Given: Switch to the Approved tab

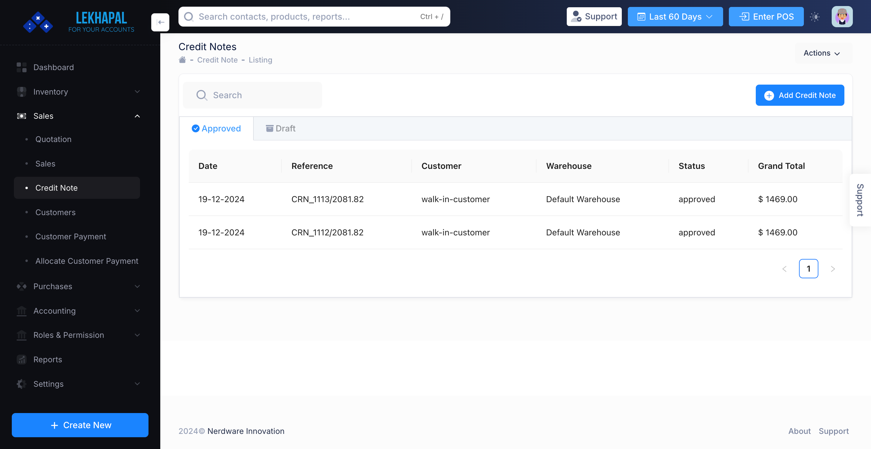Looking at the screenshot, I should 217,128.
